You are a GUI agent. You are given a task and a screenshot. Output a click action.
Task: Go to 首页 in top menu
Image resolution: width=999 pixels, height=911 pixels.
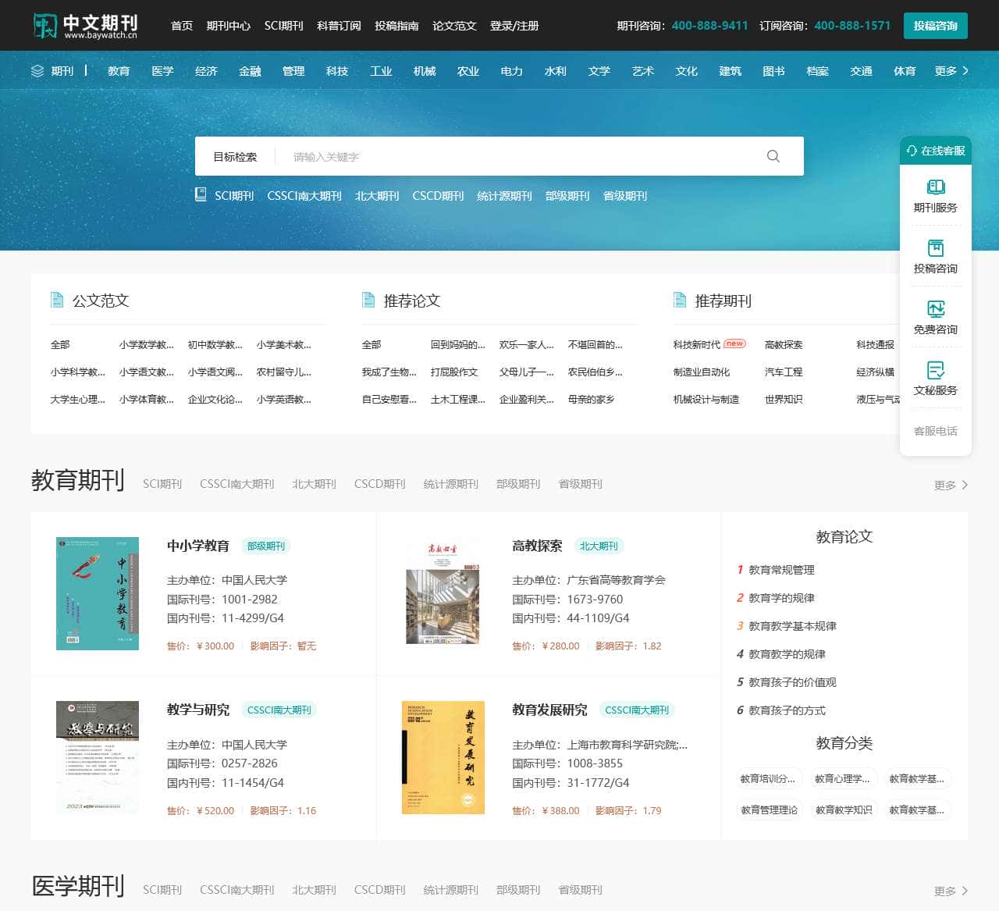coord(182,26)
